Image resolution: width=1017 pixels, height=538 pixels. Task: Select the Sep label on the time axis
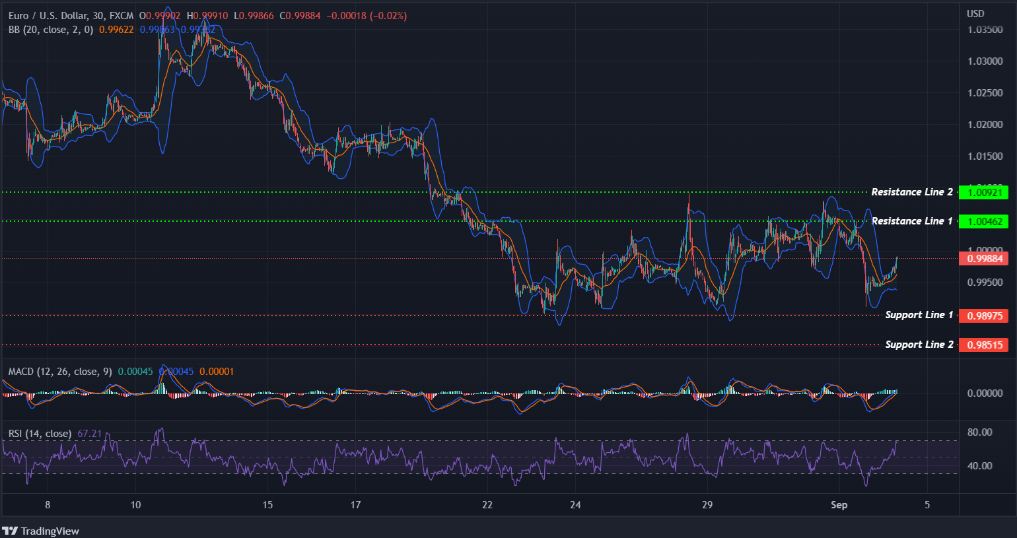839,504
